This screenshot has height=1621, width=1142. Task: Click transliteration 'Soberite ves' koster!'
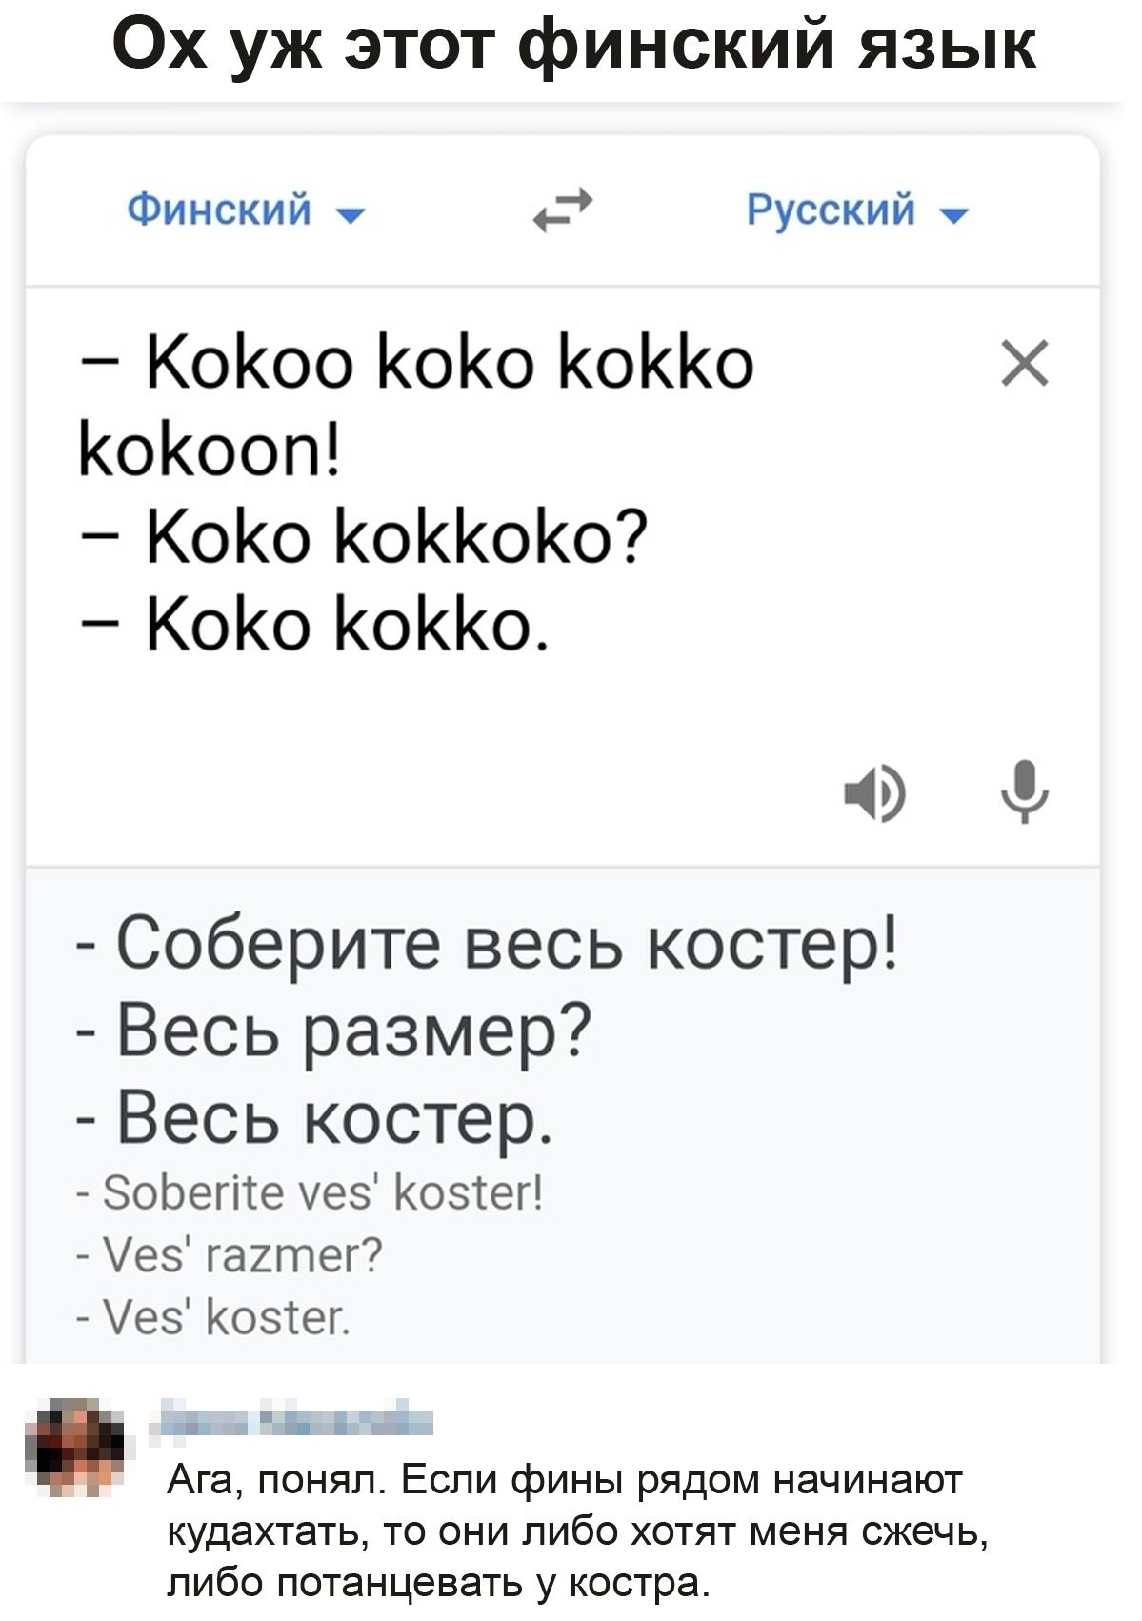[322, 1191]
